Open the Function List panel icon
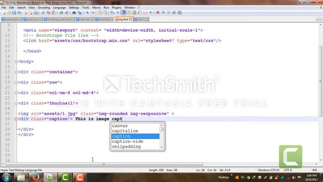This screenshot has width=323, height=182. [140, 13]
